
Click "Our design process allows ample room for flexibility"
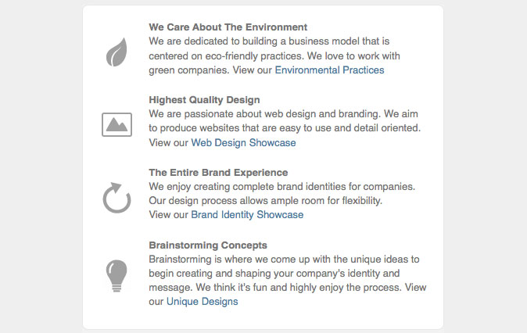pyautogui.click(x=265, y=201)
